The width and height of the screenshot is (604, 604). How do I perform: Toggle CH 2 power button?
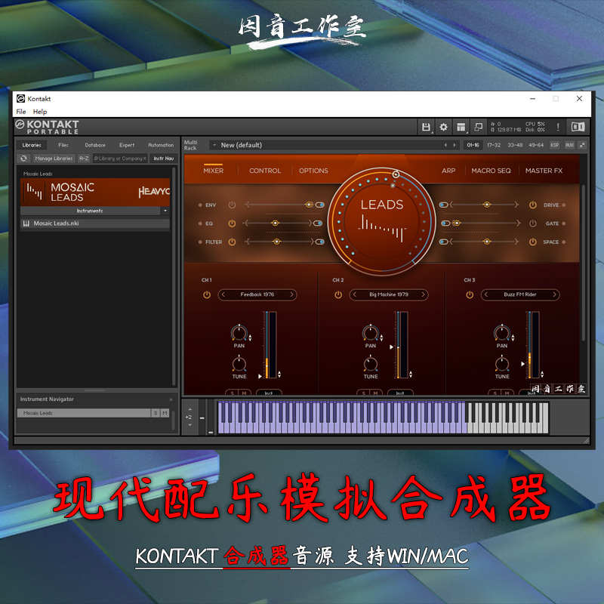(338, 294)
